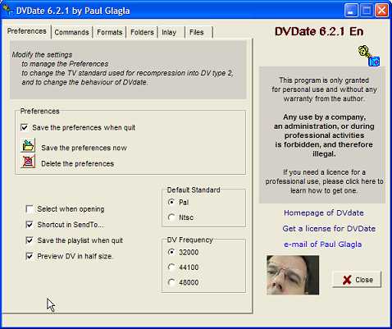Image resolution: width=392 pixels, height=329 pixels.
Task: Click Save the preferences now label
Action: [84, 148]
